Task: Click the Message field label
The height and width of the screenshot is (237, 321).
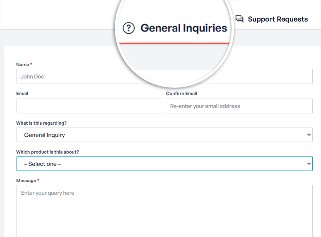Action: [26, 181]
